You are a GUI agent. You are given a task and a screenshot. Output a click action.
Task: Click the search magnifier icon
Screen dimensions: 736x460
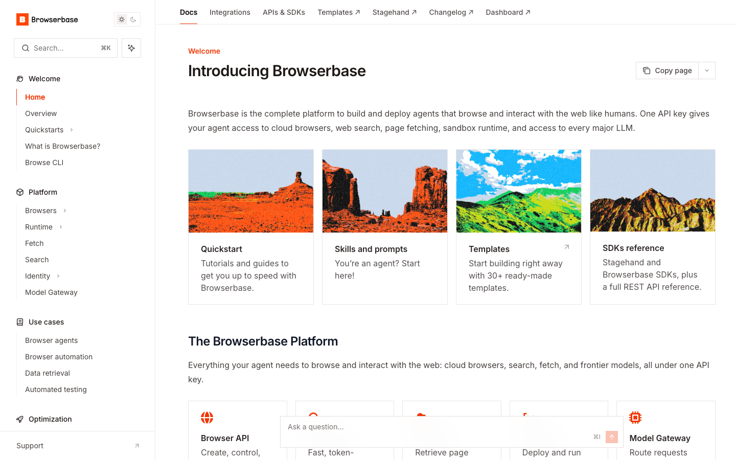pos(26,48)
